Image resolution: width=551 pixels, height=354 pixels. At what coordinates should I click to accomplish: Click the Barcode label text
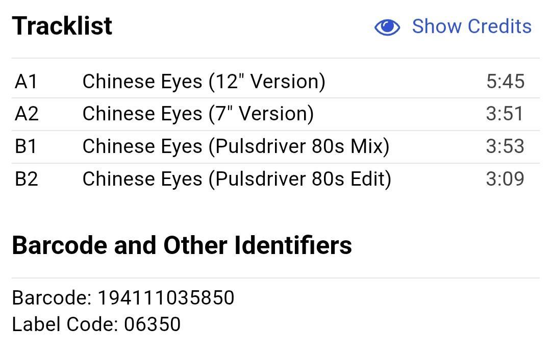point(52,298)
